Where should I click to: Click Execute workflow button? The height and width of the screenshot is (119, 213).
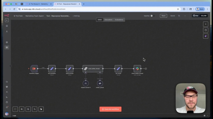(110, 109)
